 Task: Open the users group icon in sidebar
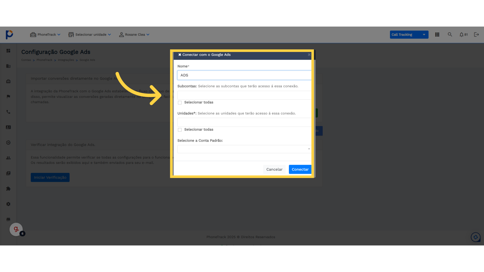pyautogui.click(x=8, y=158)
